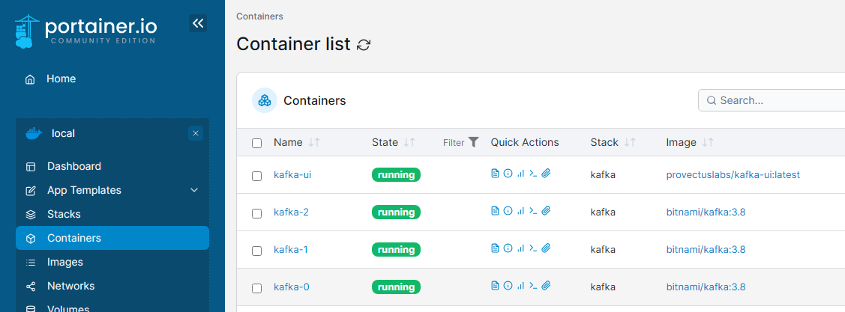Viewport: 845px width, 312px height.
Task: Sort containers by State column
Action: click(x=394, y=143)
